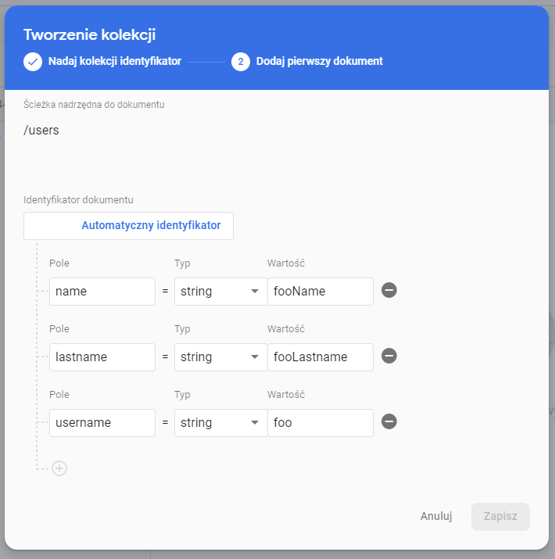The image size is (555, 559).
Task: Click the 'name' field name input
Action: pos(102,292)
